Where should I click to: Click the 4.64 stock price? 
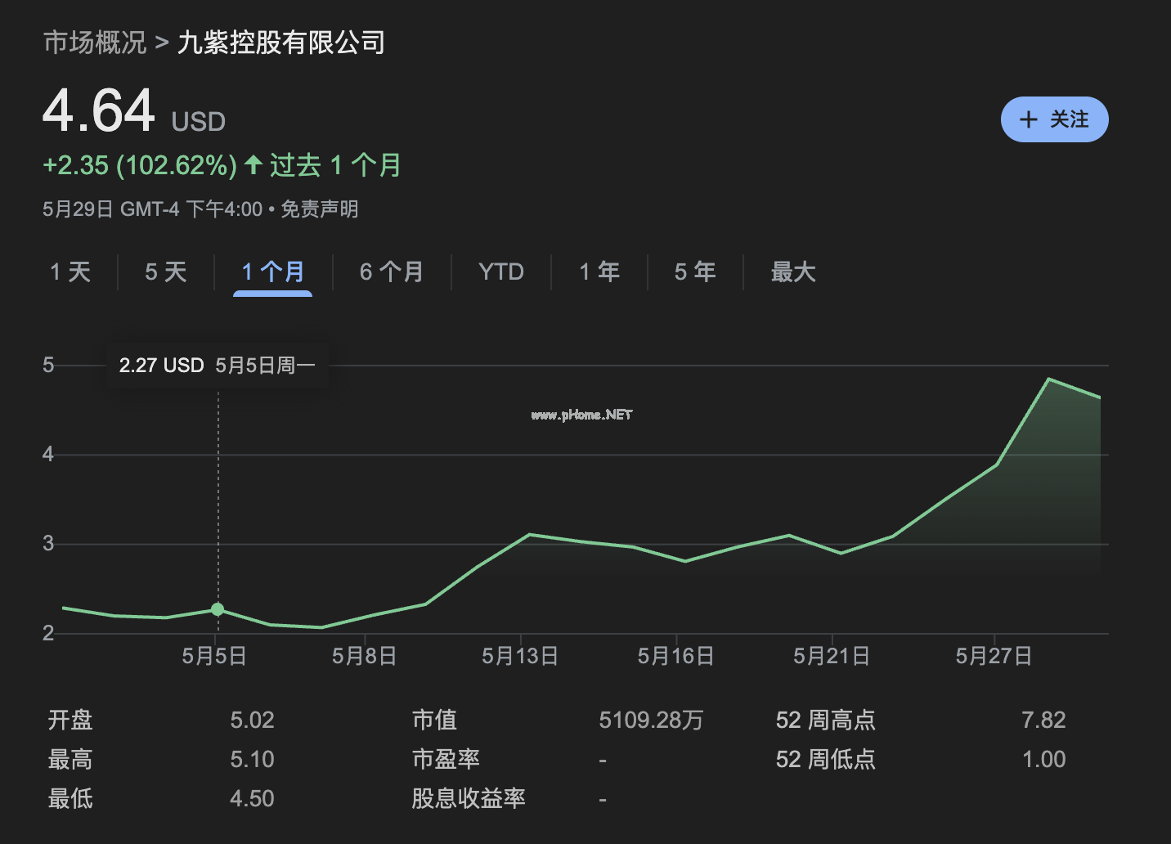tap(99, 111)
